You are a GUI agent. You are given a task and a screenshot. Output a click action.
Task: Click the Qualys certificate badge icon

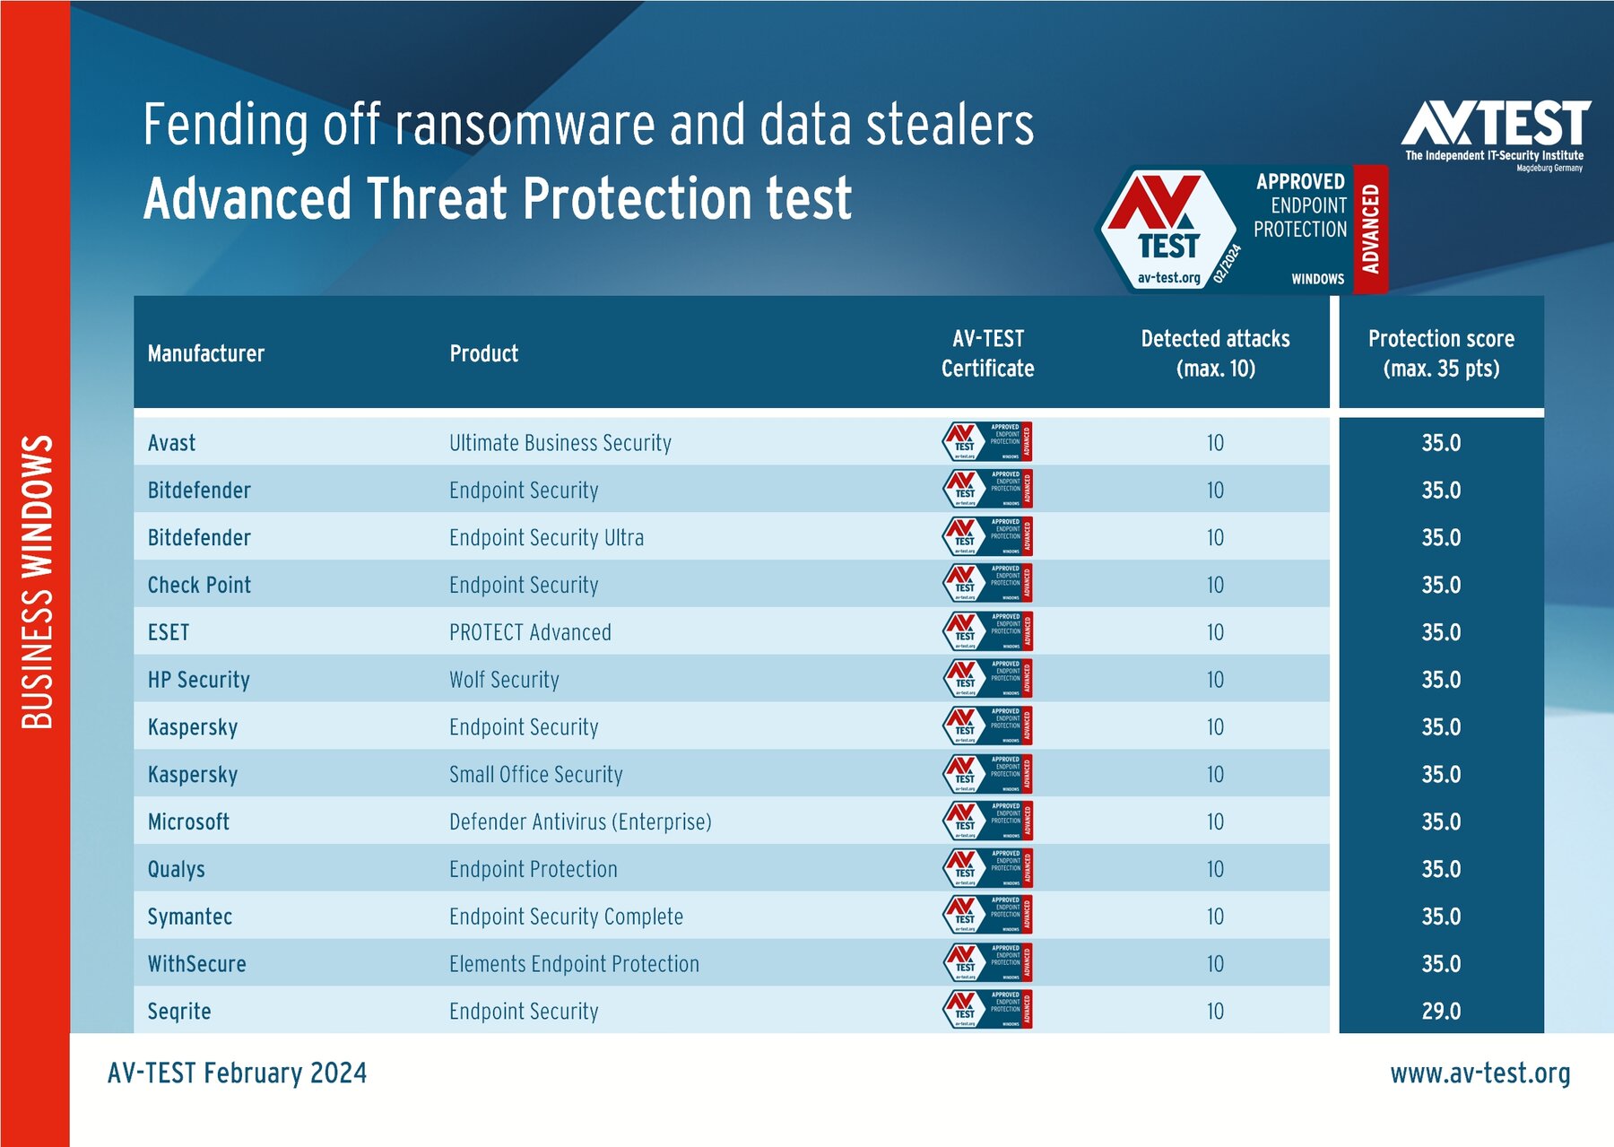pyautogui.click(x=986, y=868)
